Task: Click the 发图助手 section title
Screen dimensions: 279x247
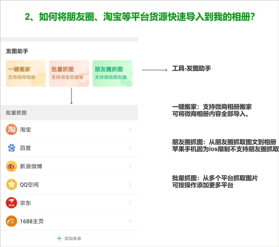Action: point(17,51)
